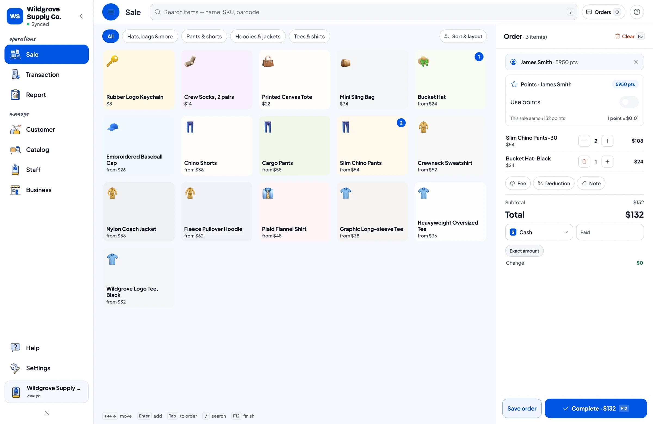Filter by Hoodies & jackets
The width and height of the screenshot is (653, 424).
(x=258, y=36)
